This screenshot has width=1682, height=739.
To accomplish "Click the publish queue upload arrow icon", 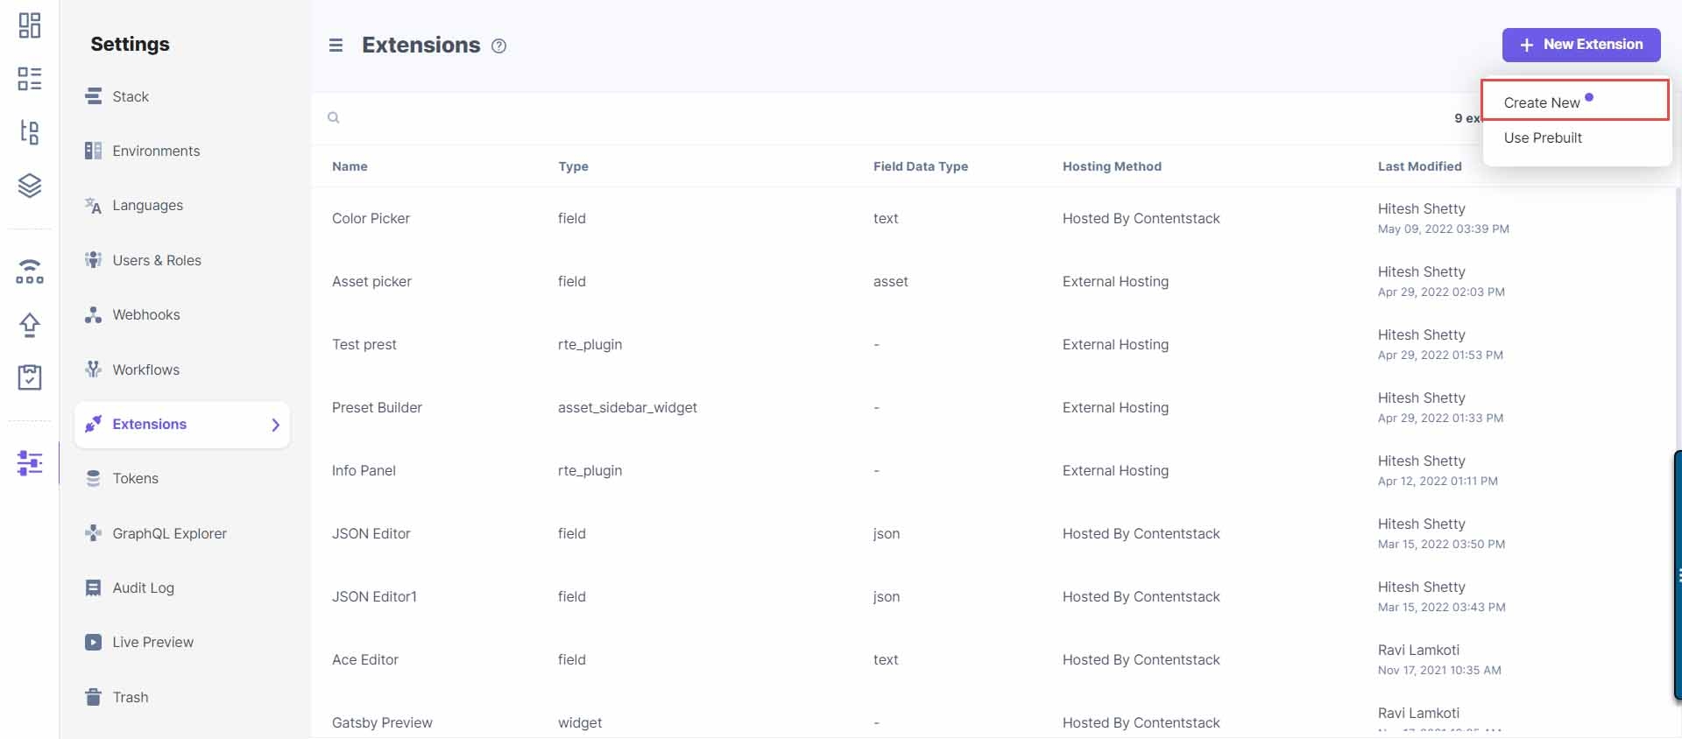I will coord(30,325).
